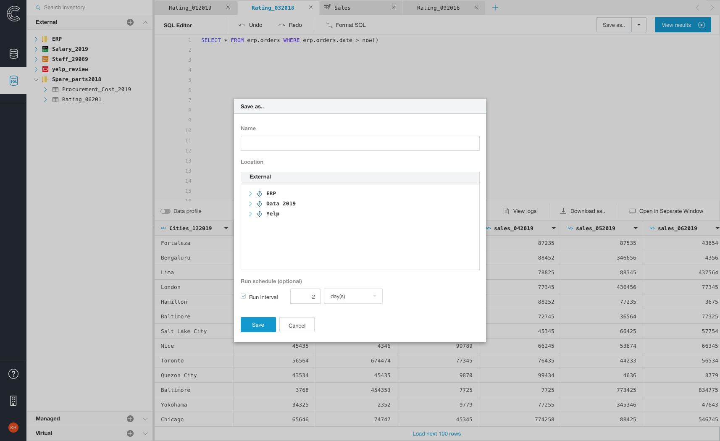Image resolution: width=720 pixels, height=441 pixels.
Task: Switch to the Rating_012019 tab
Action: pyautogui.click(x=190, y=8)
